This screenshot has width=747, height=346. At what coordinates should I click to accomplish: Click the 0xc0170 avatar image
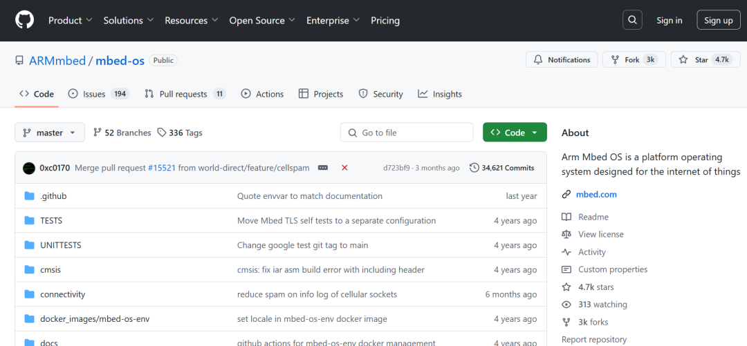pos(29,168)
